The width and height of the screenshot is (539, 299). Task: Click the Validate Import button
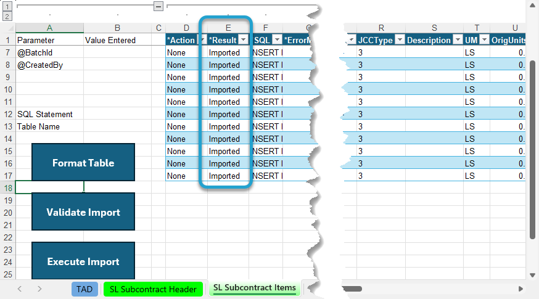pos(83,211)
